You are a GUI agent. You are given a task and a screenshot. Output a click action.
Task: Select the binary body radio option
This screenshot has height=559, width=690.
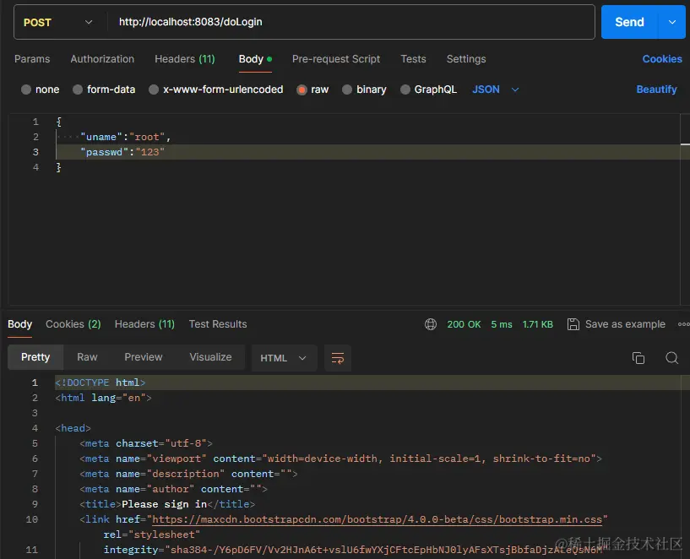pyautogui.click(x=348, y=90)
